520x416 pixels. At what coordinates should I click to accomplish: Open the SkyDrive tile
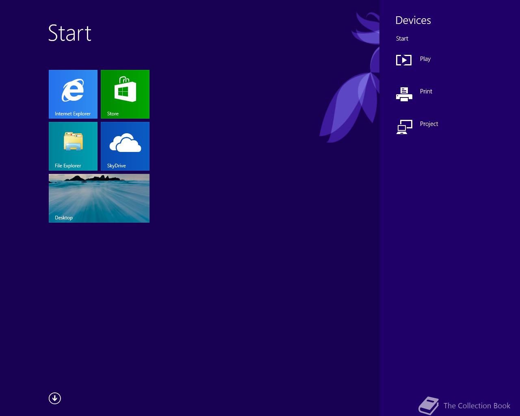(x=125, y=146)
